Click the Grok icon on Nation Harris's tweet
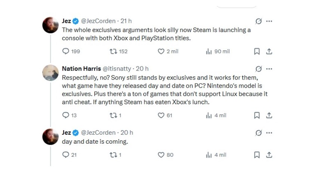 tap(258, 69)
